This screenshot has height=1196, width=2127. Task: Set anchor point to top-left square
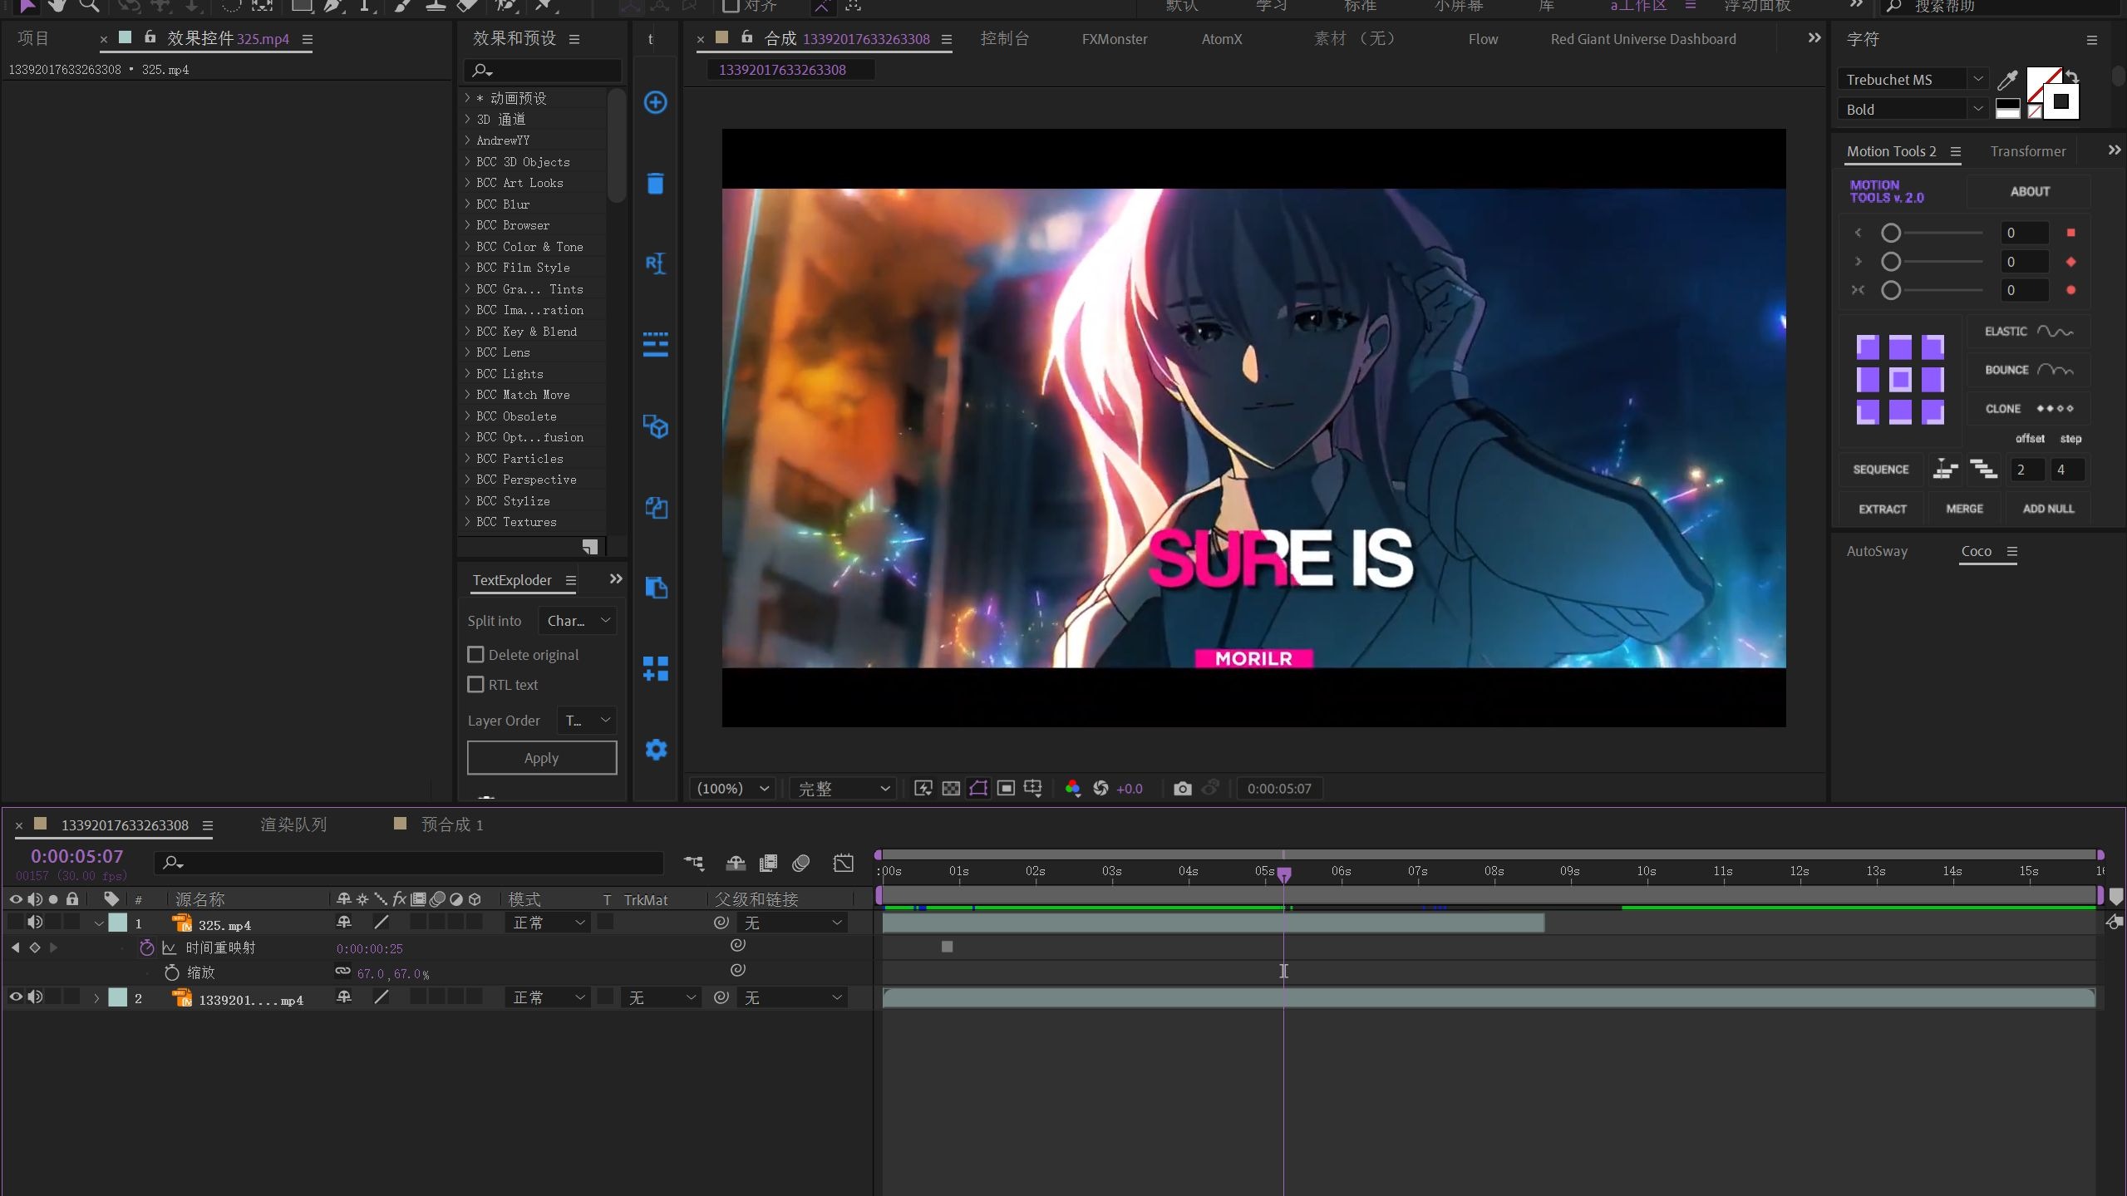coord(1868,347)
